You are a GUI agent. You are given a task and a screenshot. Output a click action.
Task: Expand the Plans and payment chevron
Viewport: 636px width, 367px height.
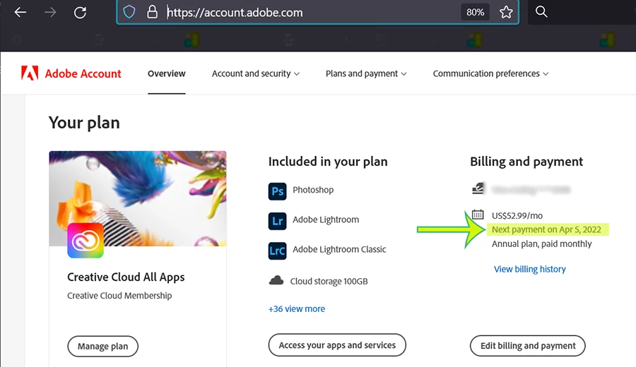click(404, 74)
